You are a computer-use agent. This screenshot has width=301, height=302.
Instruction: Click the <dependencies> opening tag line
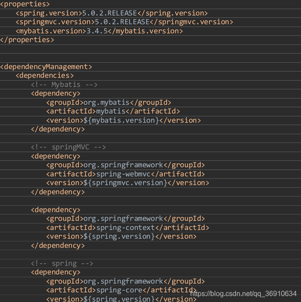pyautogui.click(x=44, y=75)
